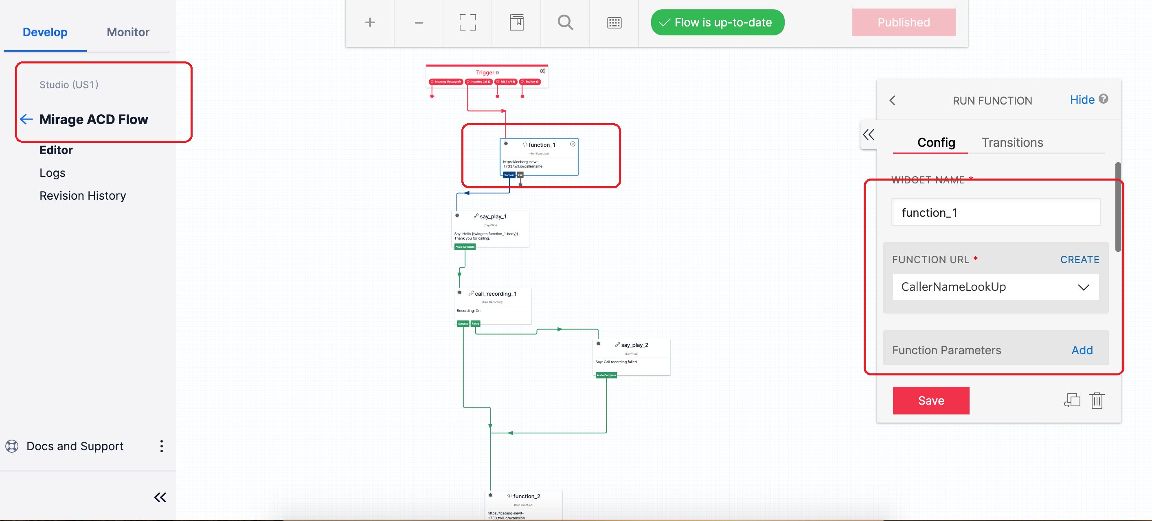Duplicate the widget with copy icon
This screenshot has width=1152, height=521.
[x=1072, y=400]
